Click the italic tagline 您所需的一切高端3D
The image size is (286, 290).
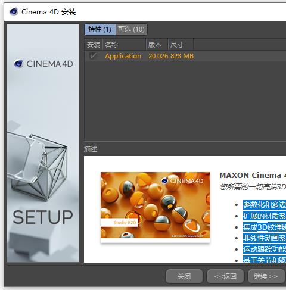[x=253, y=186]
